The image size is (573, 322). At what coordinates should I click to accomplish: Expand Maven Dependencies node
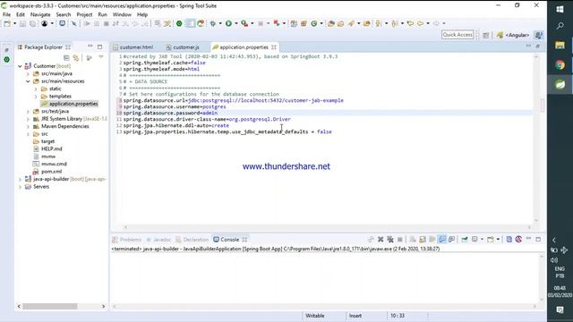point(28,126)
